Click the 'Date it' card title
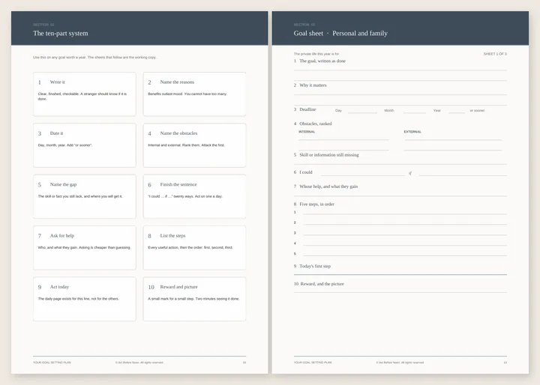Image resolution: width=540 pixels, height=385 pixels. [56, 133]
